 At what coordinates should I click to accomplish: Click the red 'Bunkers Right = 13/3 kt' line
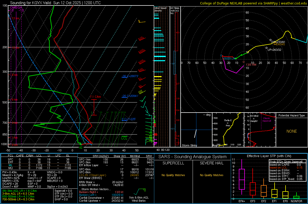(x=101, y=192)
